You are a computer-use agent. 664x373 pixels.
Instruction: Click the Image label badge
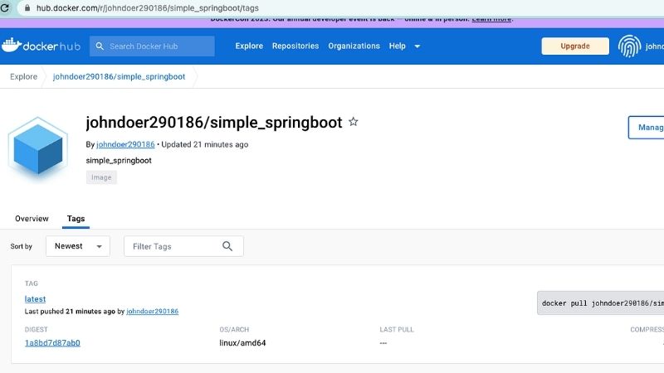point(101,177)
